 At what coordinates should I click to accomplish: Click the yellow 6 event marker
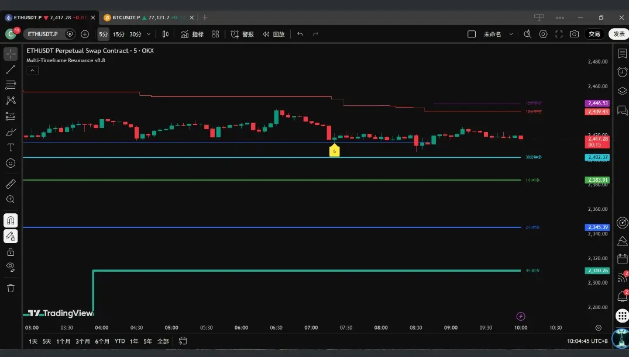coord(335,150)
